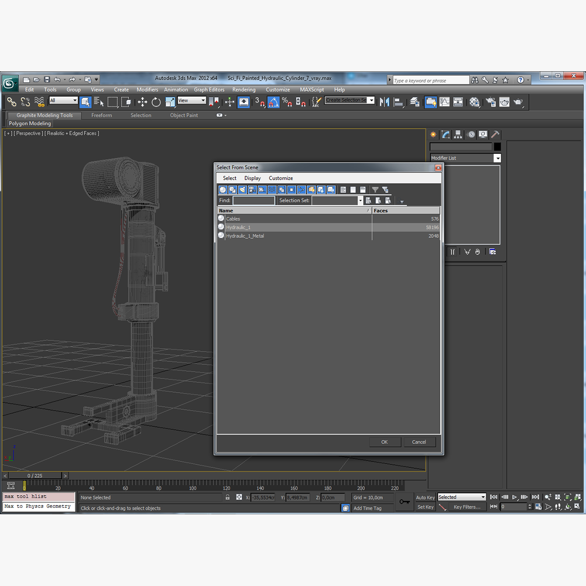Open the Utilities hammer panel tab
This screenshot has height=586, width=586.
pos(495,134)
